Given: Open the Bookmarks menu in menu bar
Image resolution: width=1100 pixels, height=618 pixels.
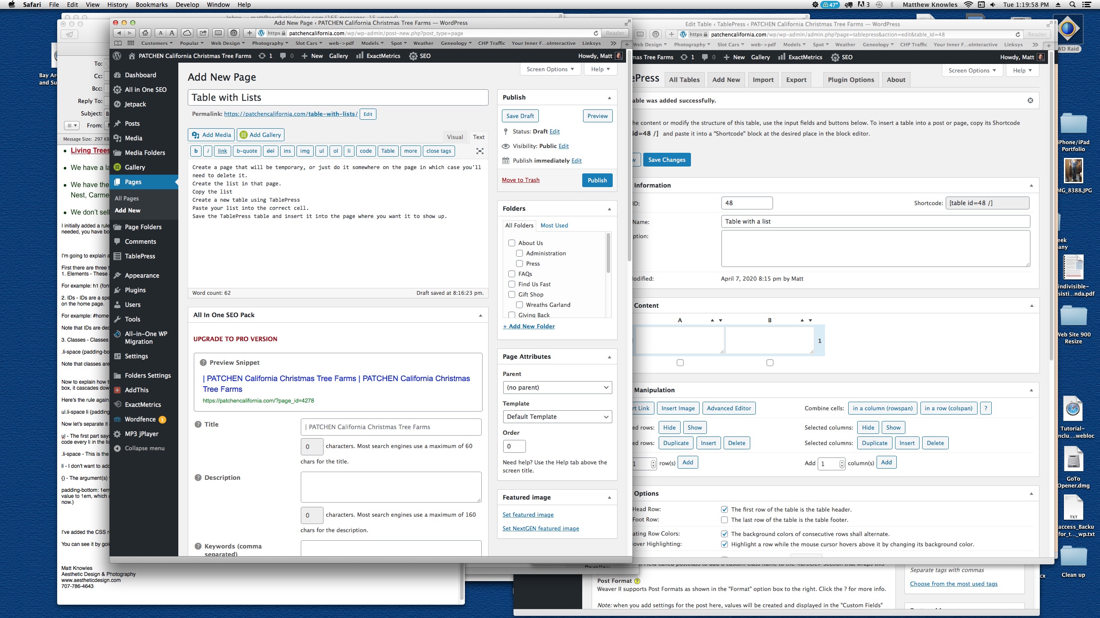Looking at the screenshot, I should (151, 5).
